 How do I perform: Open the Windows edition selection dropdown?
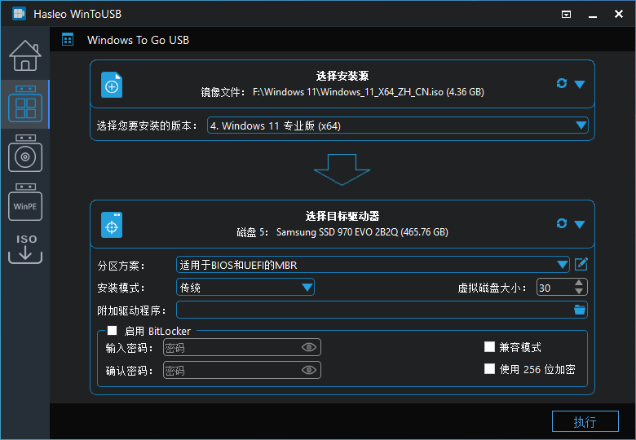coord(398,125)
